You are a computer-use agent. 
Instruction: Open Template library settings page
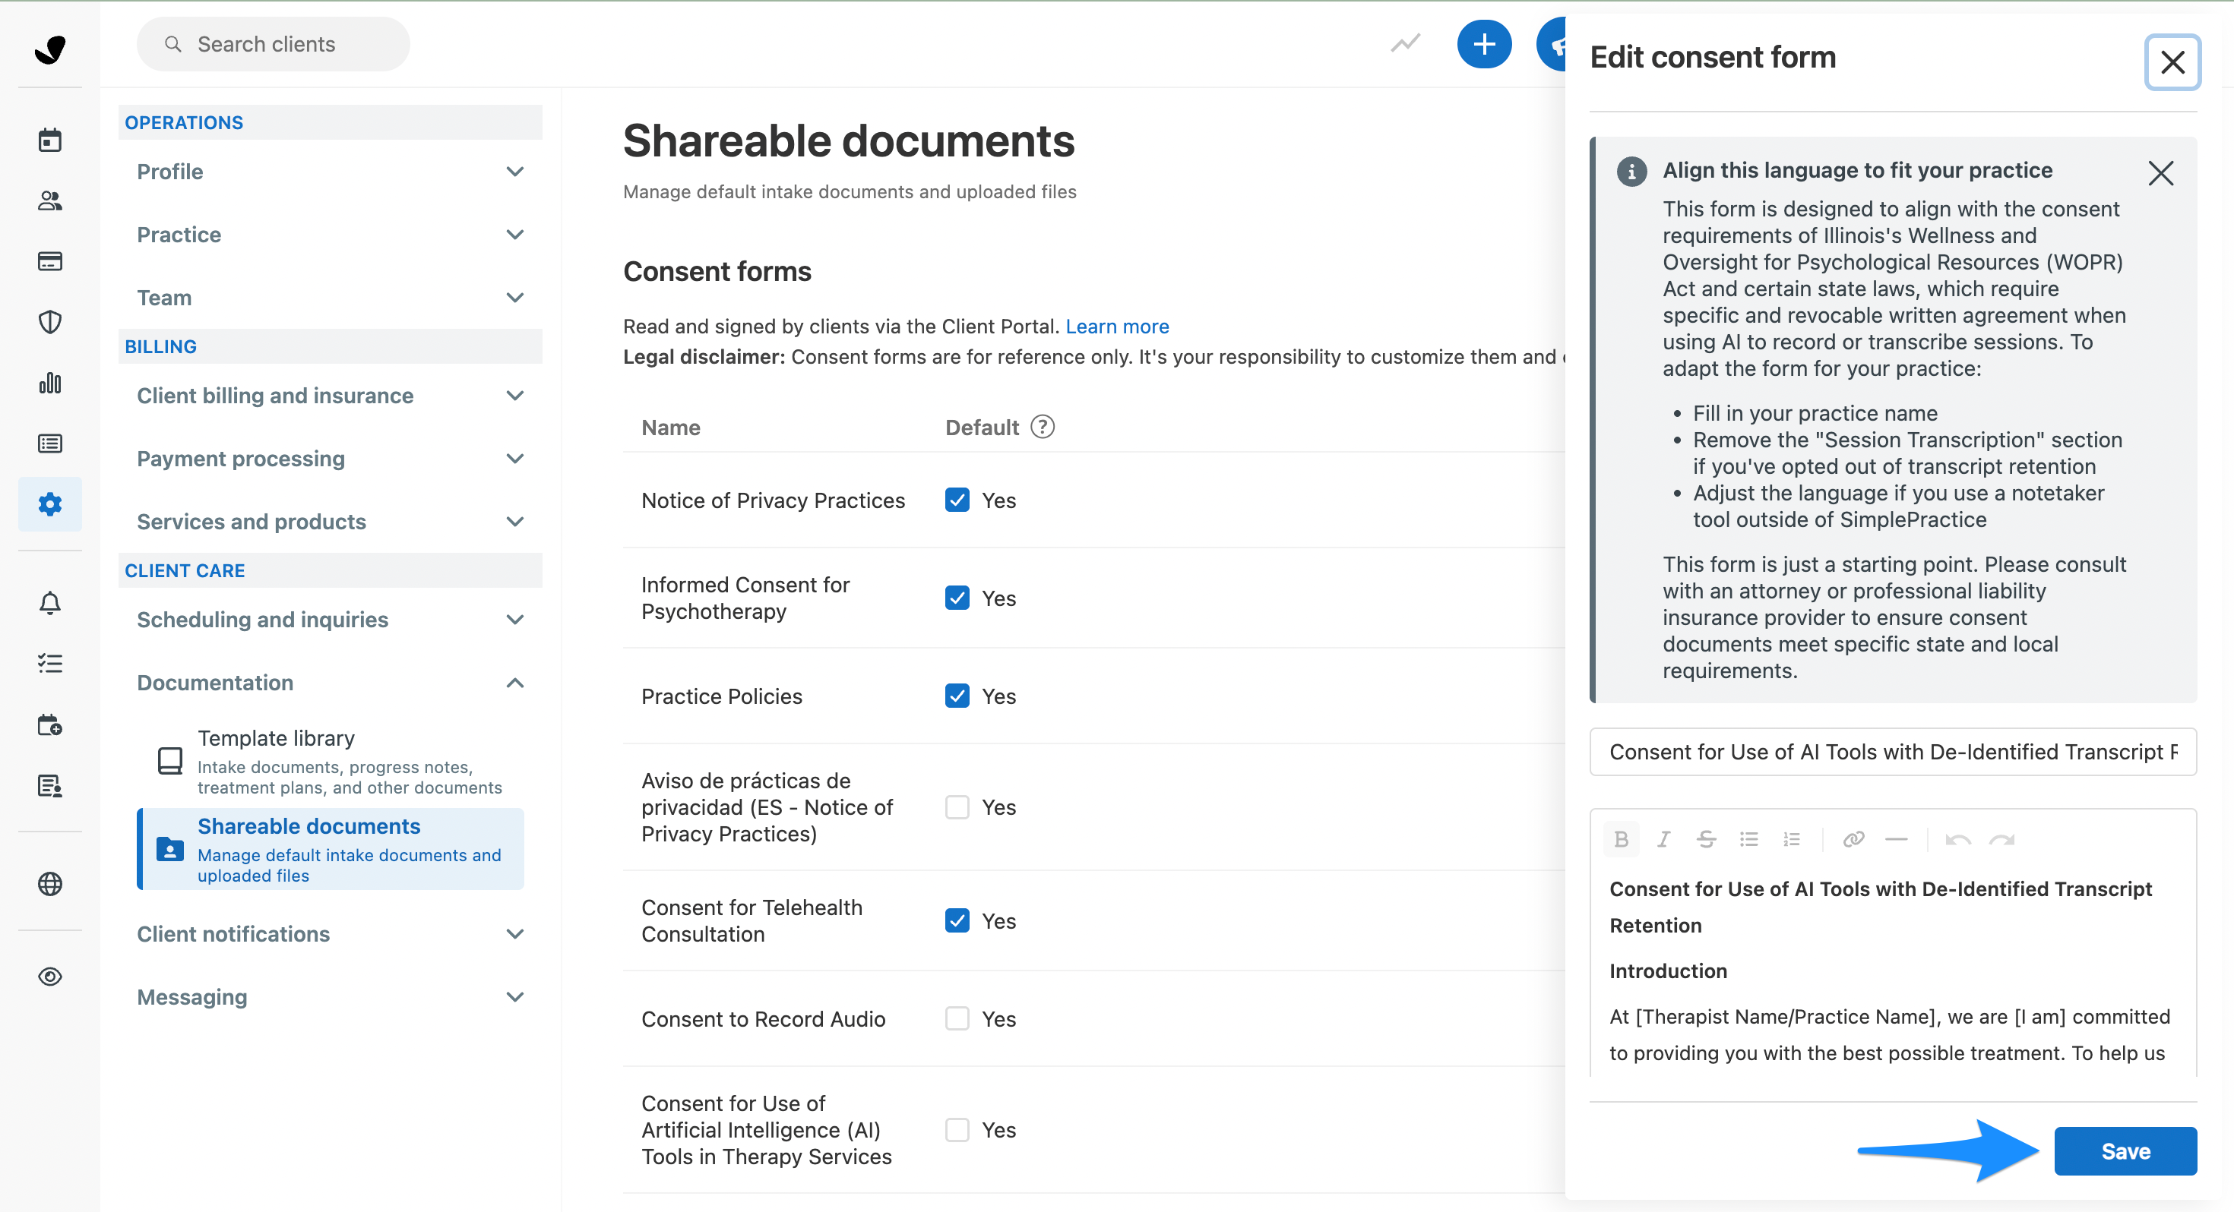pyautogui.click(x=331, y=761)
